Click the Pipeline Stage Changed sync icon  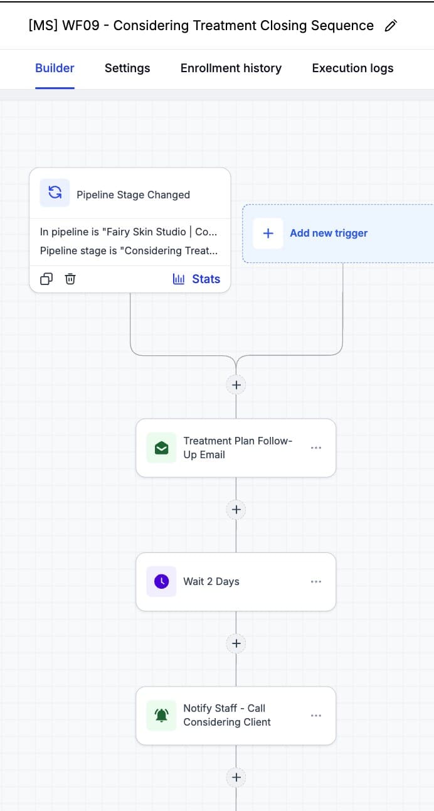tap(55, 193)
